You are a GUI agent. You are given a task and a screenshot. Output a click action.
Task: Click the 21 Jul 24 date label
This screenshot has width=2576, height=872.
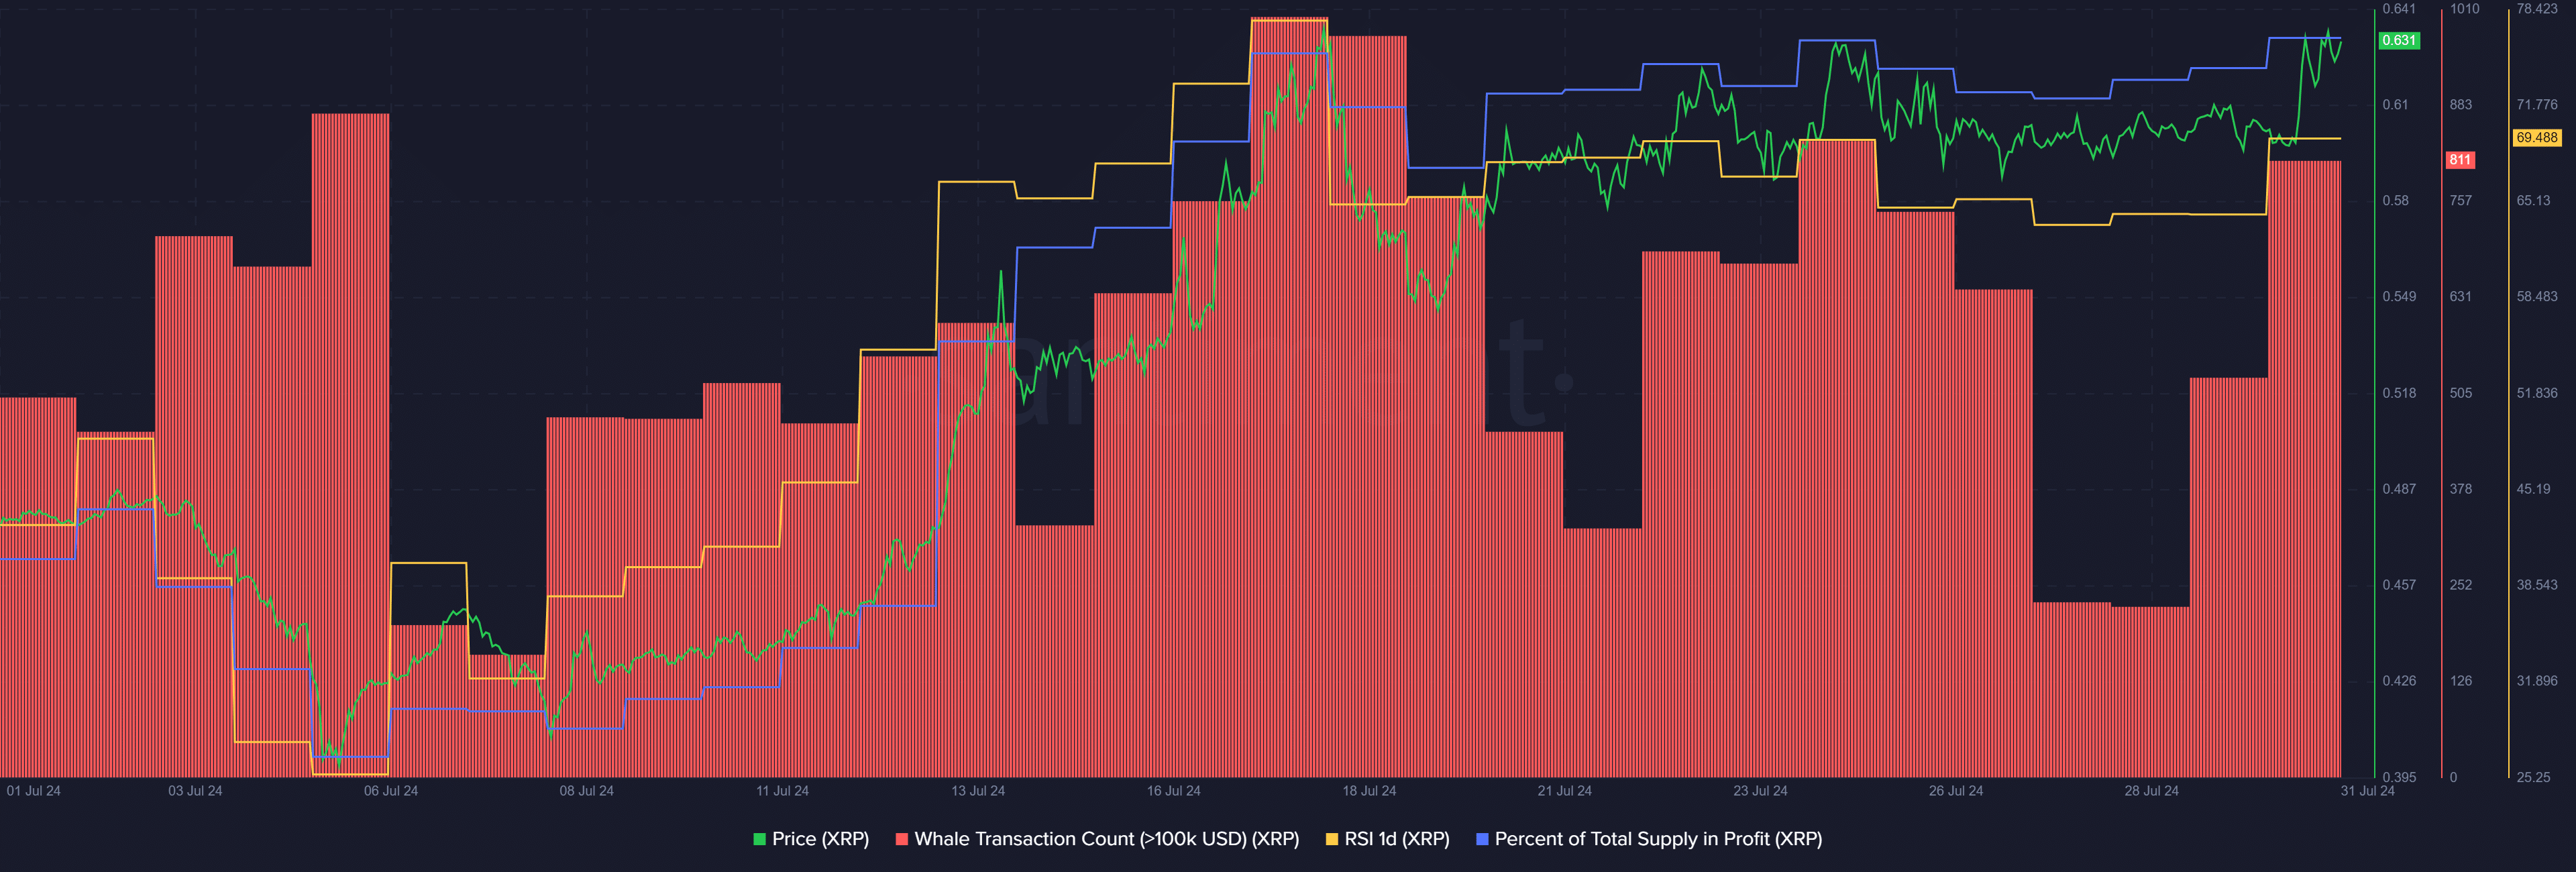(1565, 791)
